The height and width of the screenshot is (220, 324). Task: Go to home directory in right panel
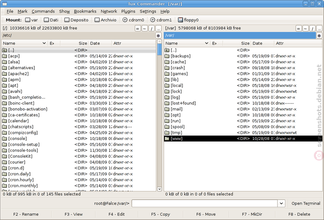305,28
